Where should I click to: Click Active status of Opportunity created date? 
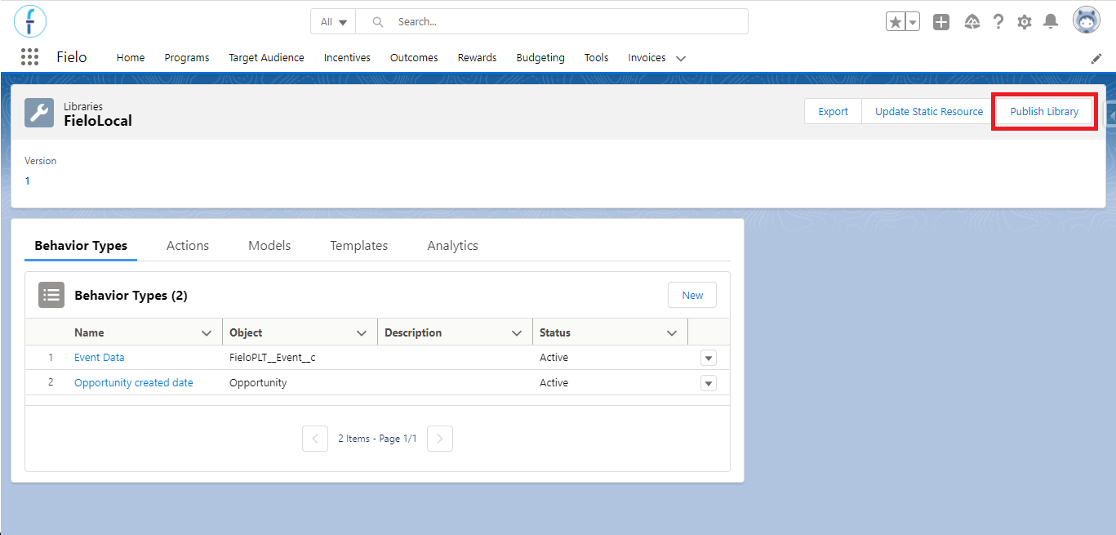tap(554, 383)
